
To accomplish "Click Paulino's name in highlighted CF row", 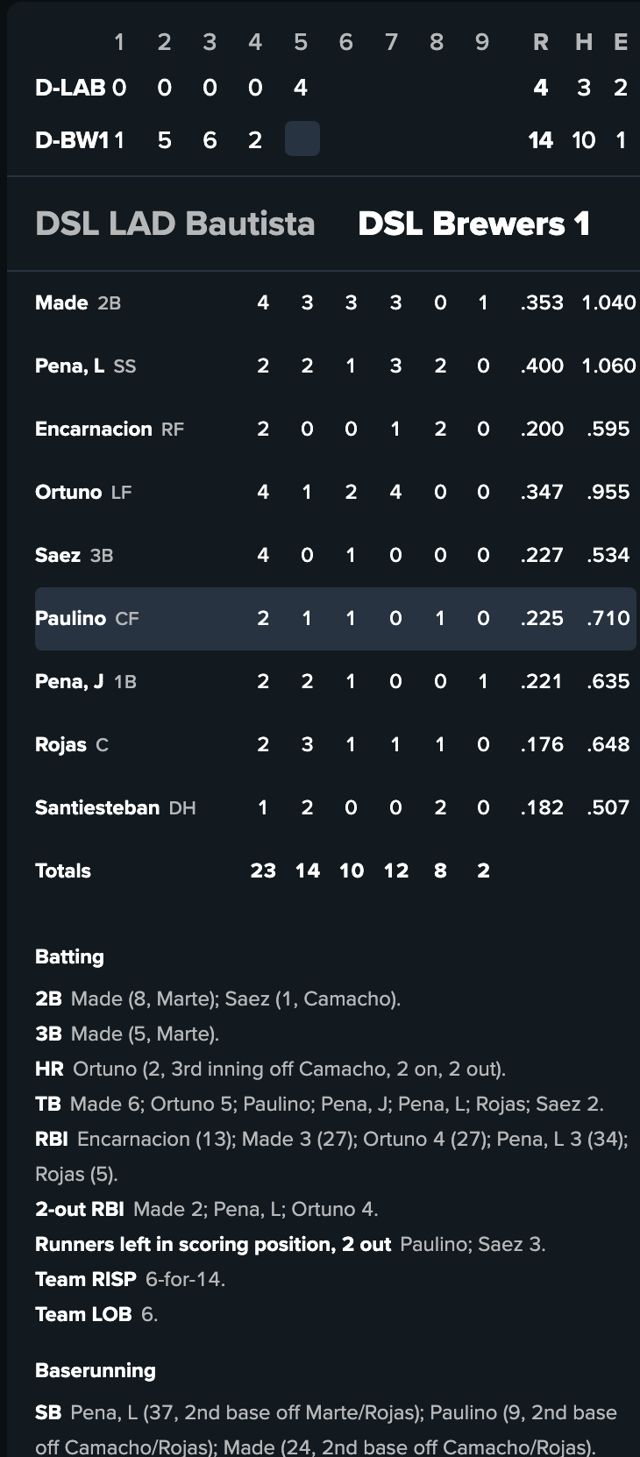I will pyautogui.click(x=70, y=619).
